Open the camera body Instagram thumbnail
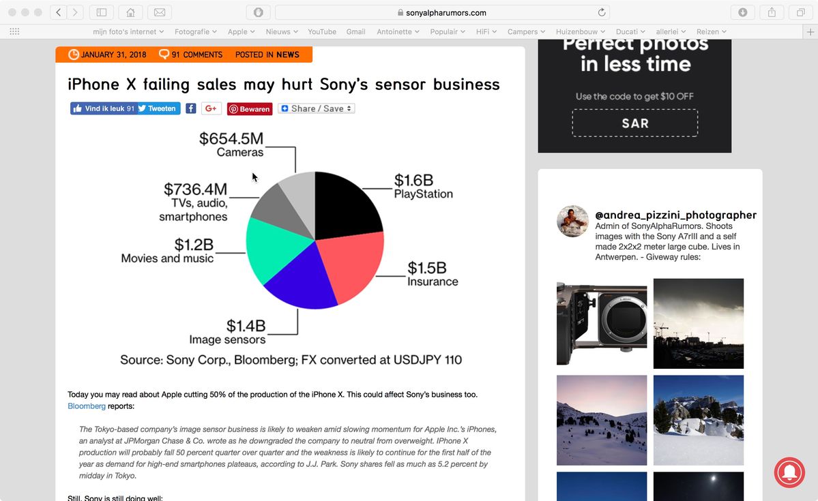 pos(602,324)
